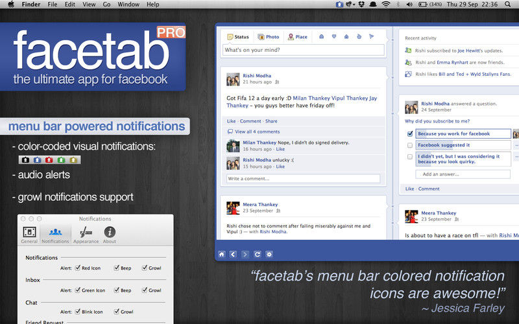Uncheck Because you work for facebook box
Screen dimensions: 519x324
coord(410,133)
